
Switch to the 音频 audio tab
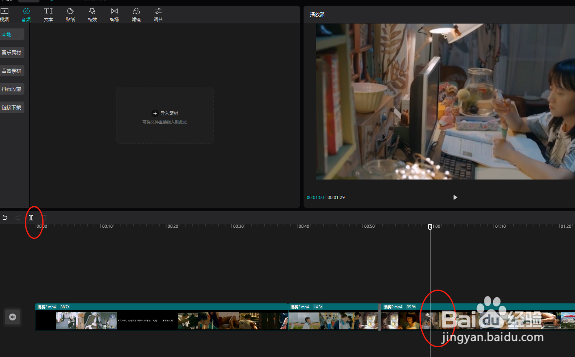click(x=26, y=15)
